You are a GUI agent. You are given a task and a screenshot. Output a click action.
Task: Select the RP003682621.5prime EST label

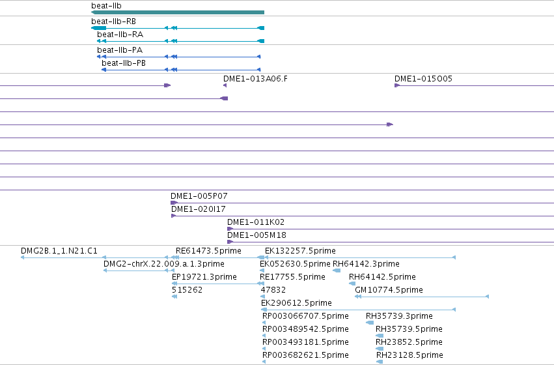(305, 355)
